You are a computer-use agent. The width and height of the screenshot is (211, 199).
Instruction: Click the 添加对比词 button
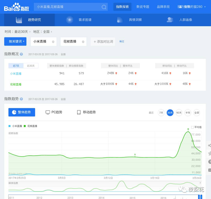pos(103,42)
